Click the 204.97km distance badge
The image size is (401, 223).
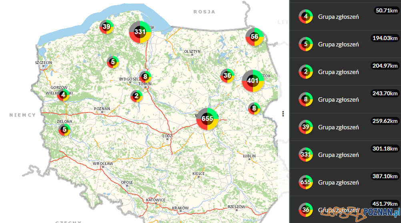coord(385,66)
